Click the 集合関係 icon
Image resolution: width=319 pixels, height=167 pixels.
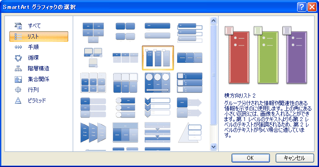pos(18,79)
